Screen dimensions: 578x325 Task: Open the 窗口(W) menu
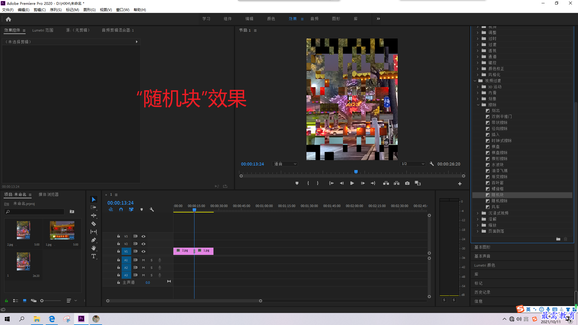(123, 10)
